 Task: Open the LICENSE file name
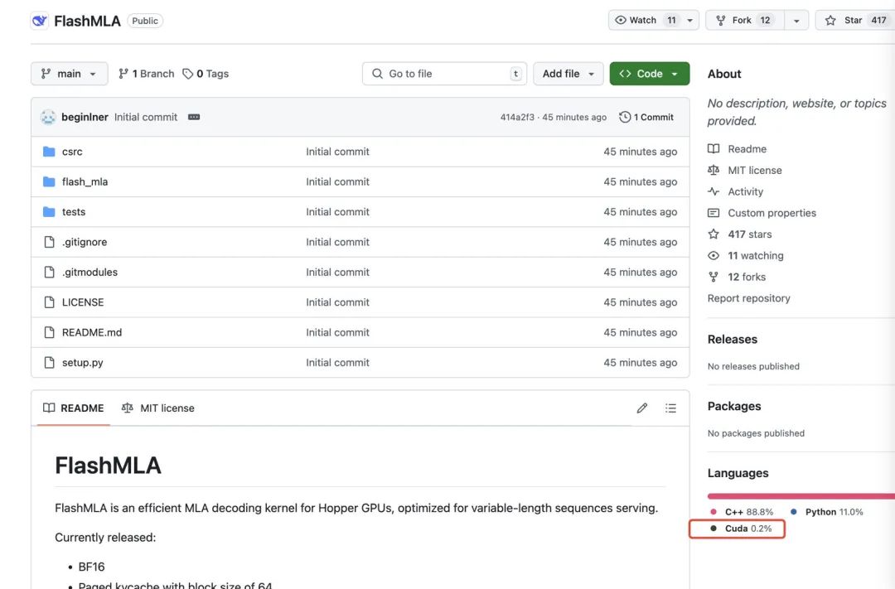[x=83, y=302]
